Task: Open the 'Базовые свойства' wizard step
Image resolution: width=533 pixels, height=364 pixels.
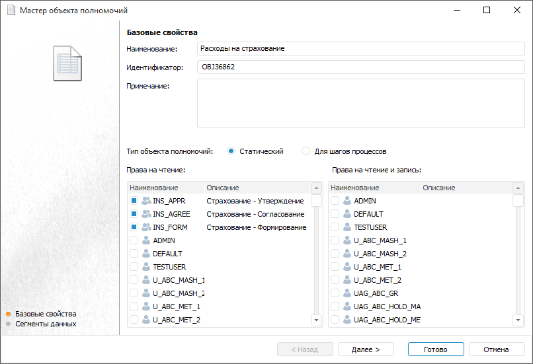Action: (x=45, y=314)
